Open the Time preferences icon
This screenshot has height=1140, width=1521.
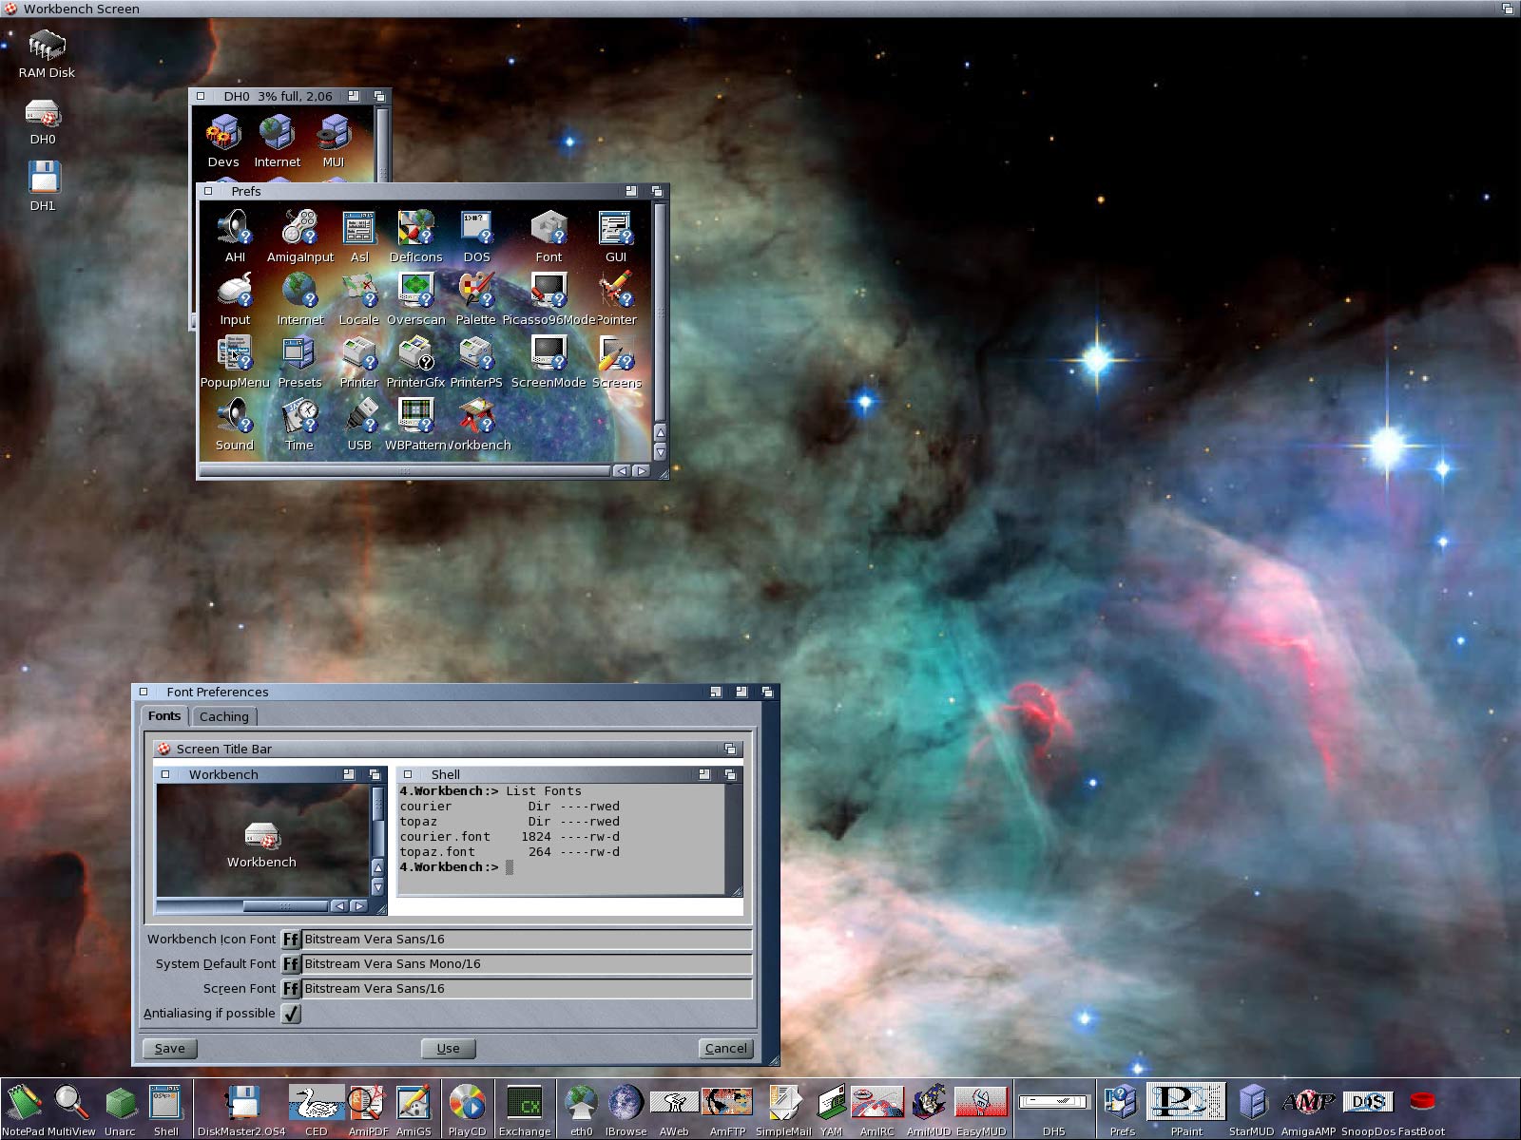coord(299,420)
